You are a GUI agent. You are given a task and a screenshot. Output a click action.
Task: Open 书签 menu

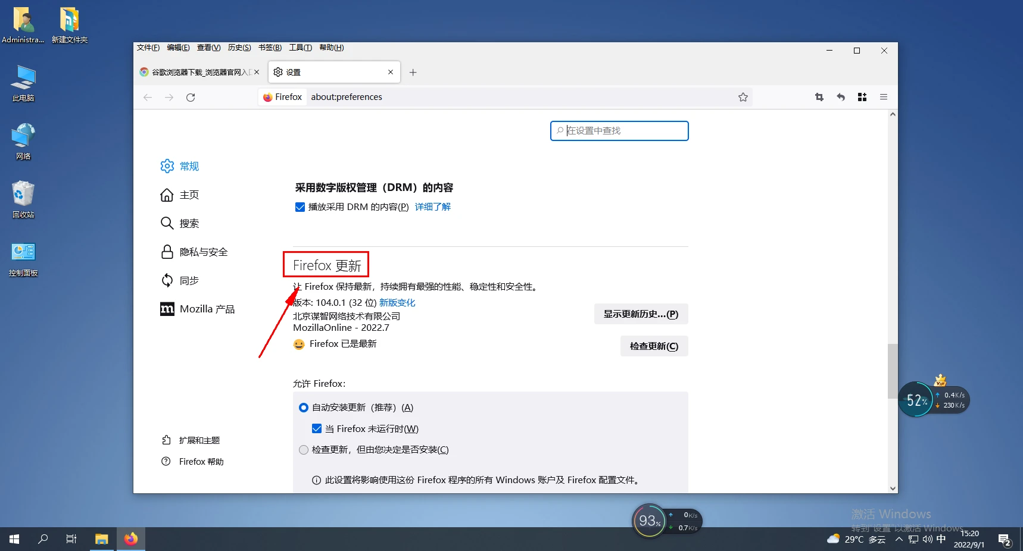pos(270,48)
